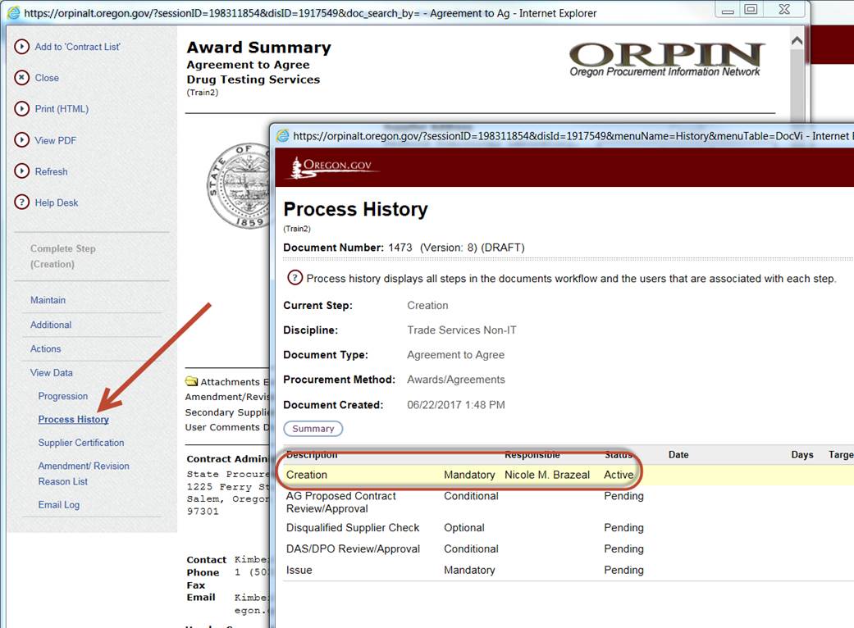This screenshot has width=854, height=628.
Task: Collapse the View Data menu section
Action: coord(52,372)
